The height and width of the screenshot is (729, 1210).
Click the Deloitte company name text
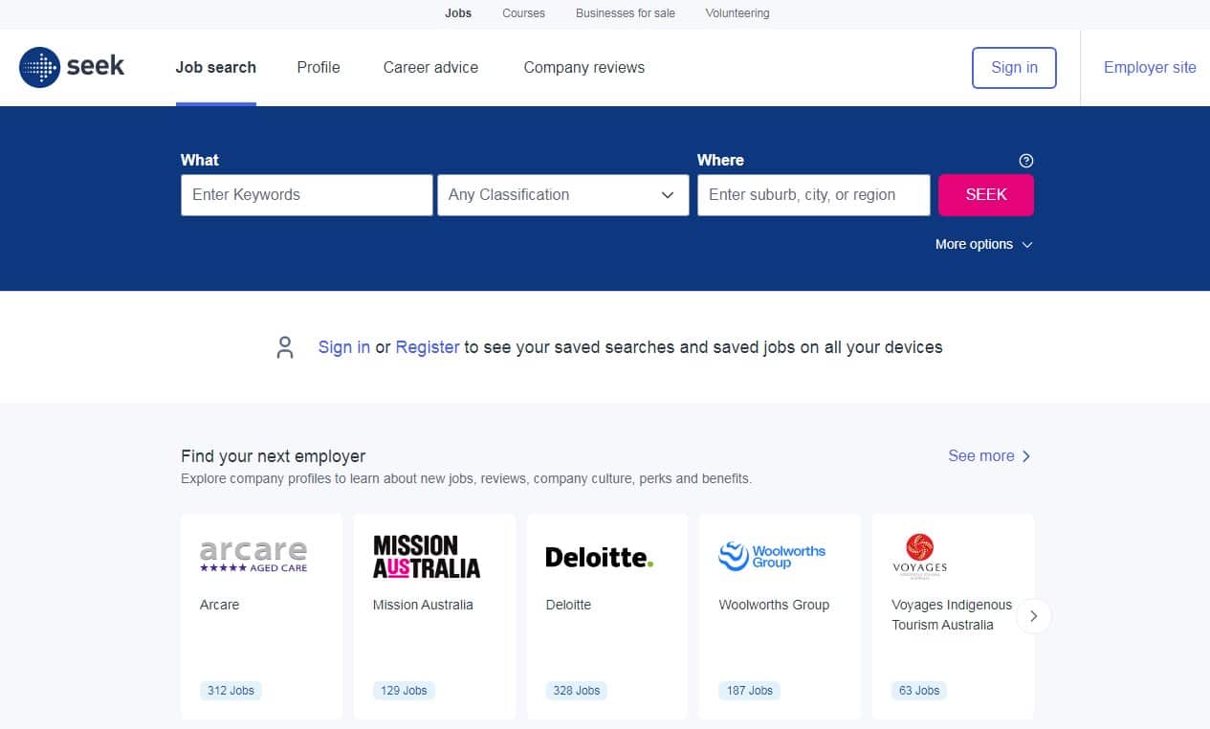(x=569, y=605)
